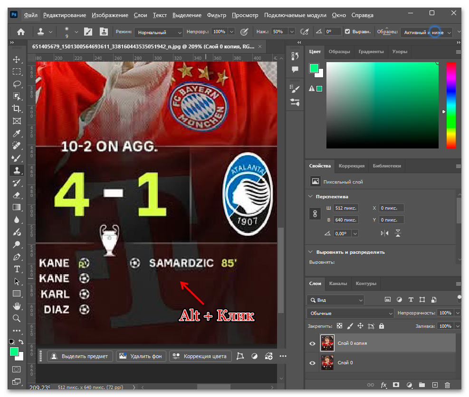Image resolution: width=469 pixels, height=397 pixels.
Task: Switch to the Коррекция tab
Action: 352,166
